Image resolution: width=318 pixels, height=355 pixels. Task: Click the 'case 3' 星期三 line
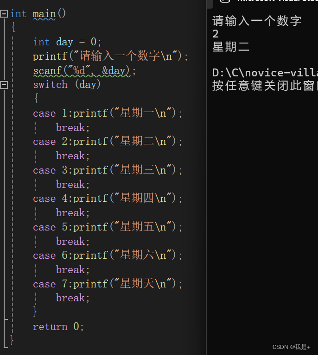(108, 170)
